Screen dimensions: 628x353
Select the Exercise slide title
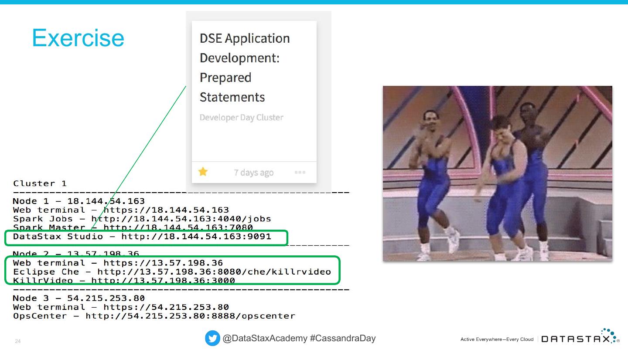point(78,38)
